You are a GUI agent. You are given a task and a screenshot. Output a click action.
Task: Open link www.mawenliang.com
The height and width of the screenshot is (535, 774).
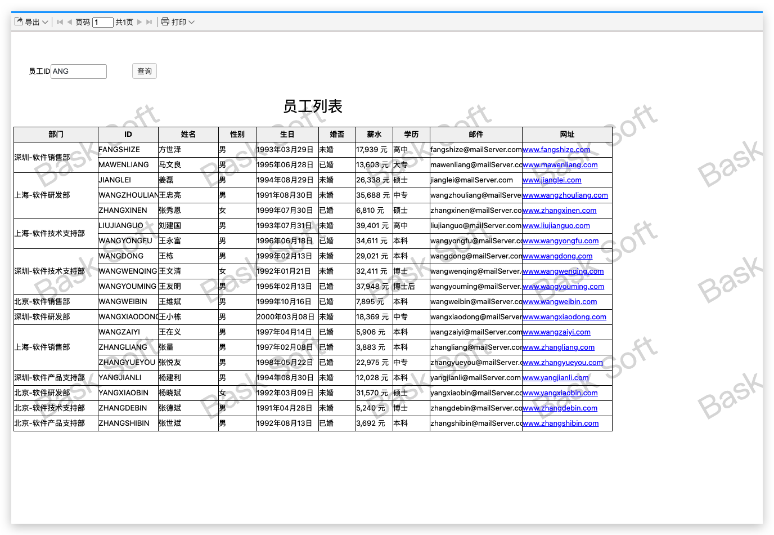[x=560, y=165]
